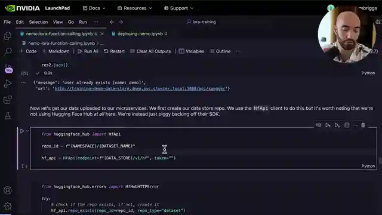
Task: Click the HfHubHTTPError import line
Action: [x=100, y=186]
